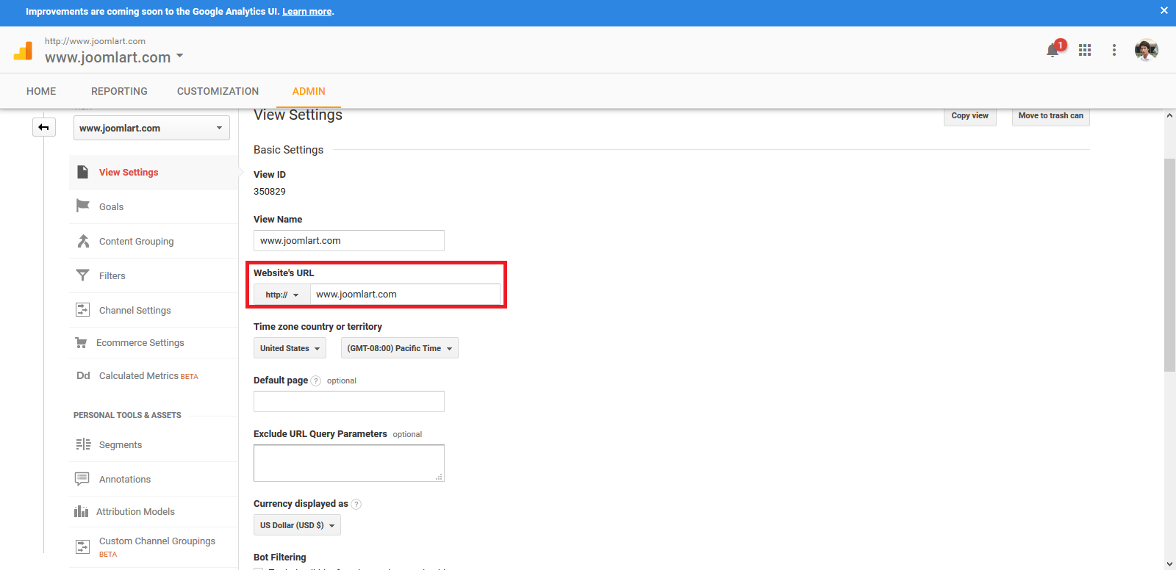
Task: Close the blue announcement banner
Action: pyautogui.click(x=1164, y=11)
